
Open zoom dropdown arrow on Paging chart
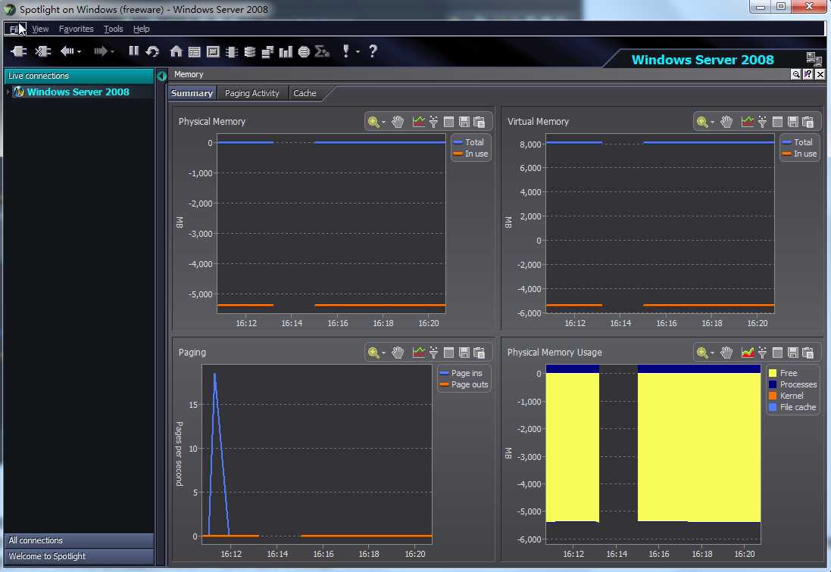384,353
